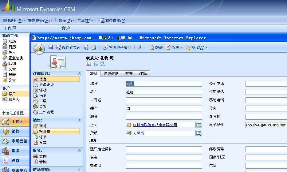
Task: Open the Go To (转至) menu
Action: (x=66, y=21)
